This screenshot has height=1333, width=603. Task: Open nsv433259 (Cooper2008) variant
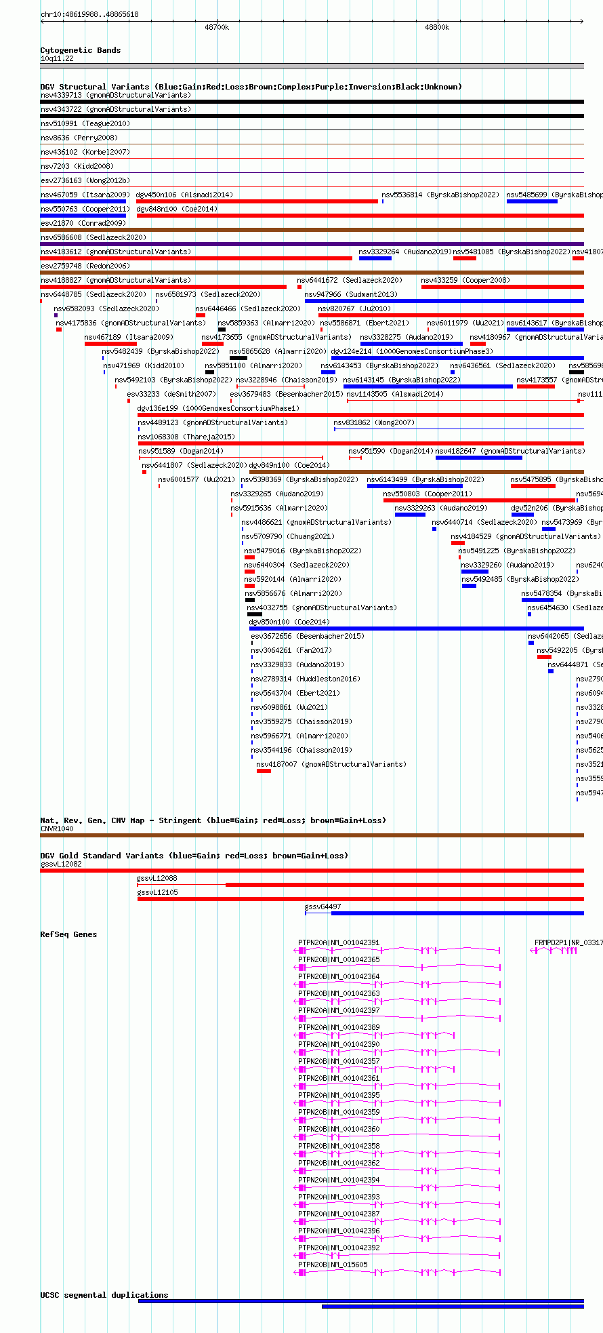(465, 280)
